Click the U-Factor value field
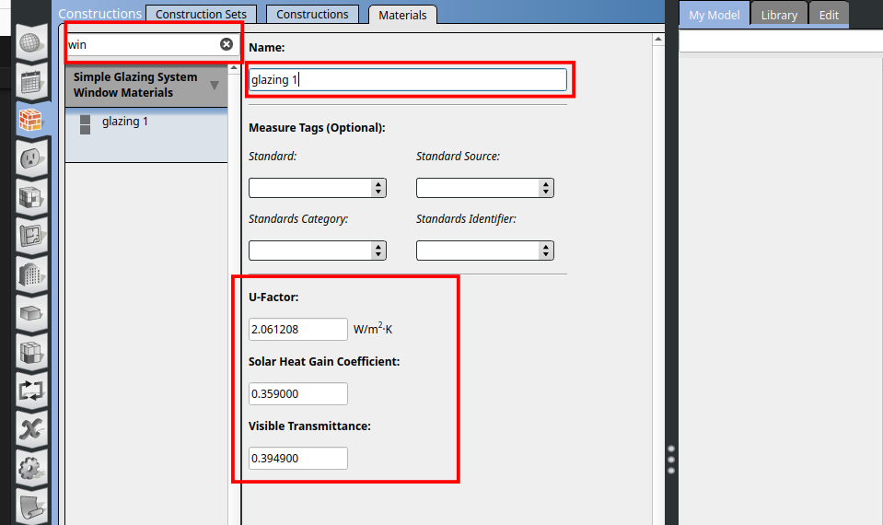The image size is (883, 525). 298,329
